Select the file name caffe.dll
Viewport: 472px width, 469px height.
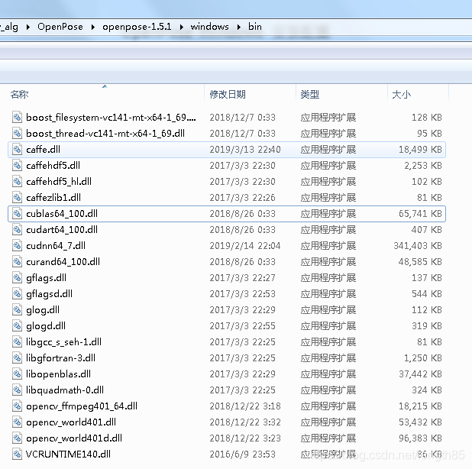click(x=43, y=149)
